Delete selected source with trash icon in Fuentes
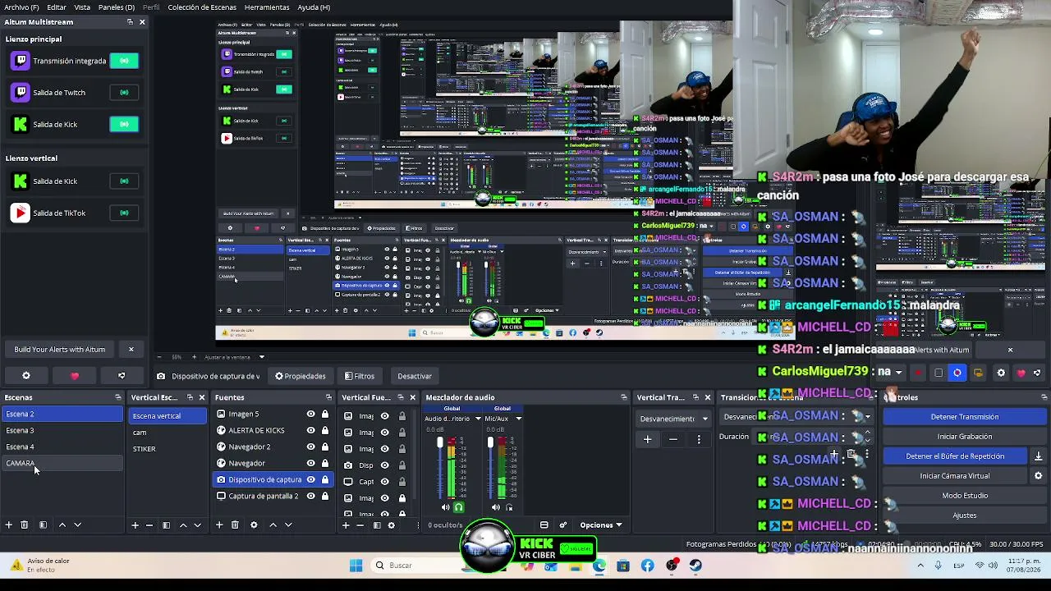This screenshot has height=591, width=1051. pos(235,525)
